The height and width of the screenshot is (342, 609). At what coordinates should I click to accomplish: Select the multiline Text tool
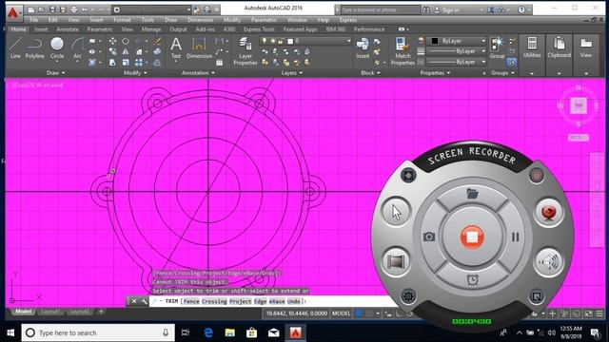point(176,47)
